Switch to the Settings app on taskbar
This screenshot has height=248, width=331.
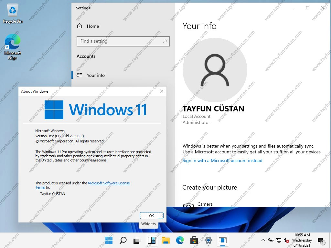point(208,240)
